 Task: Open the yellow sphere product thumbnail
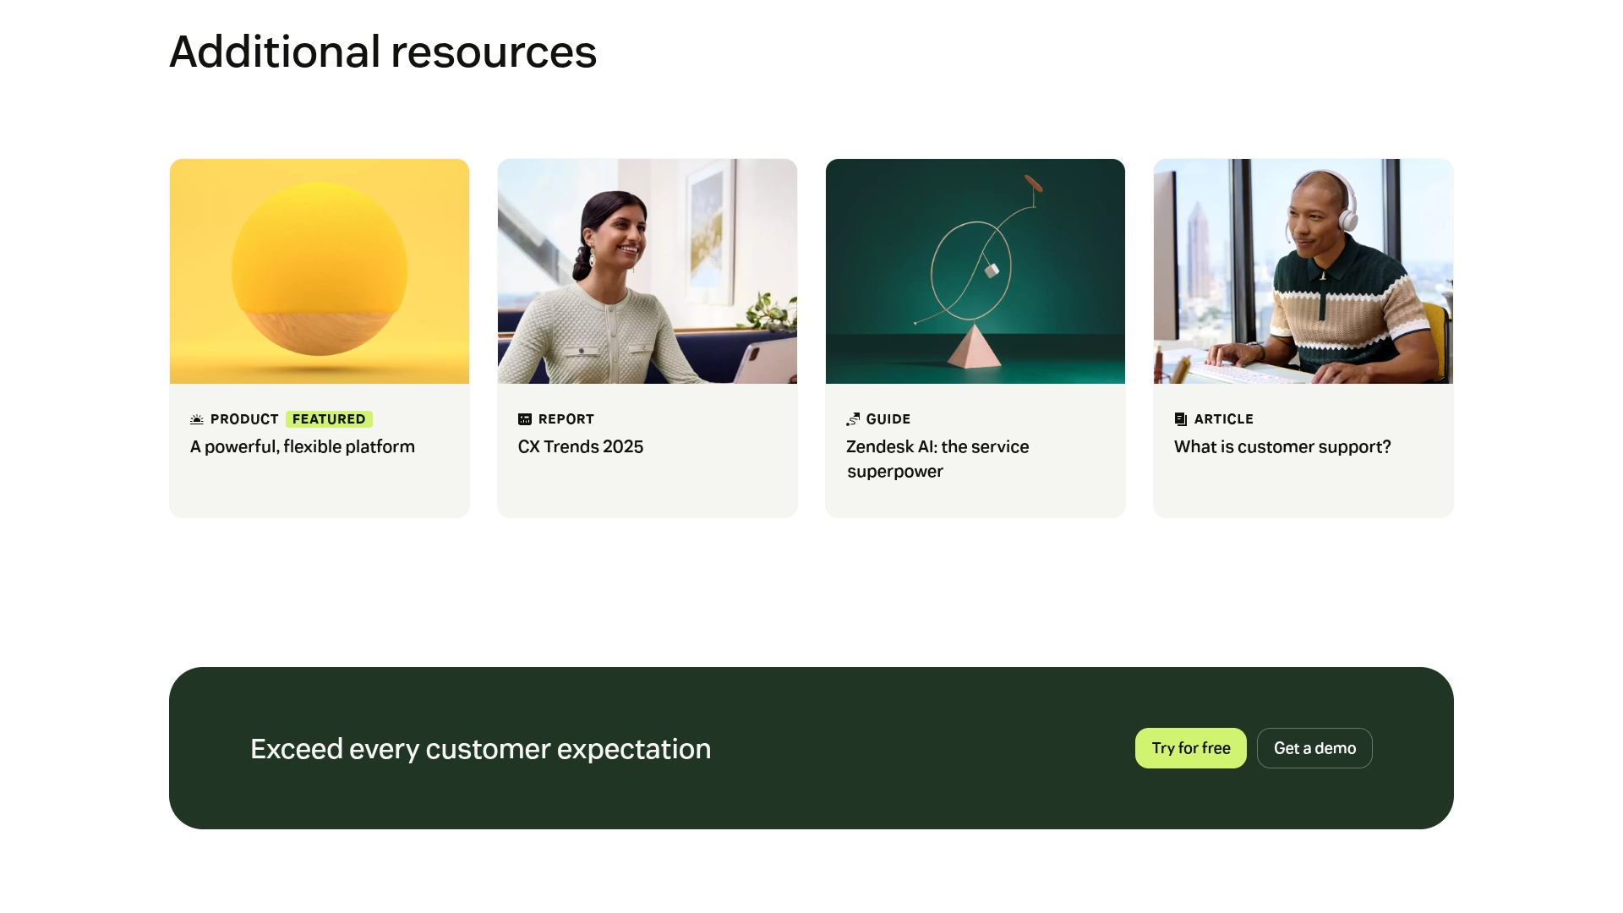pos(320,271)
